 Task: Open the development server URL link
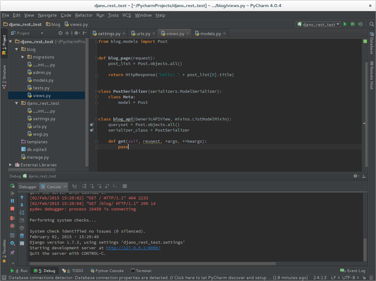point(133,248)
